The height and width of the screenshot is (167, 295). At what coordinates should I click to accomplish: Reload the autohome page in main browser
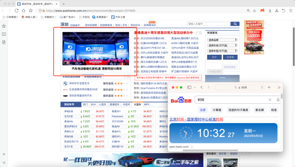(x=17, y=11)
